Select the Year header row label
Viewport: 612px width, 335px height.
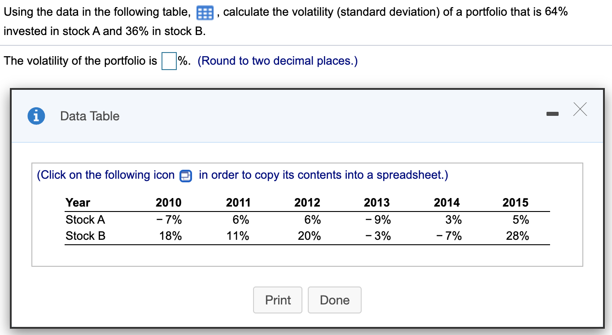coord(78,203)
